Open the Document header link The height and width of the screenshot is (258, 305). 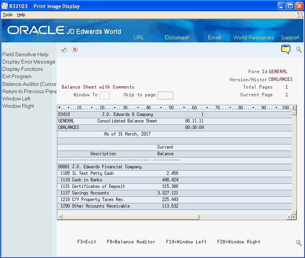pos(177,37)
